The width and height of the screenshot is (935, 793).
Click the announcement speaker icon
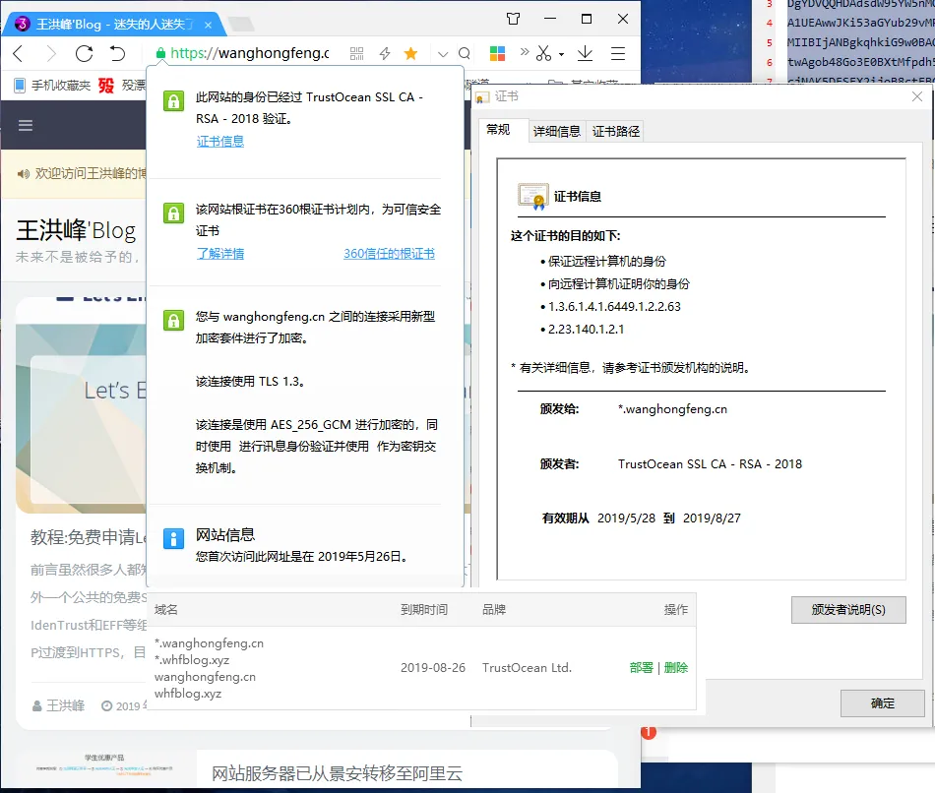[24, 173]
